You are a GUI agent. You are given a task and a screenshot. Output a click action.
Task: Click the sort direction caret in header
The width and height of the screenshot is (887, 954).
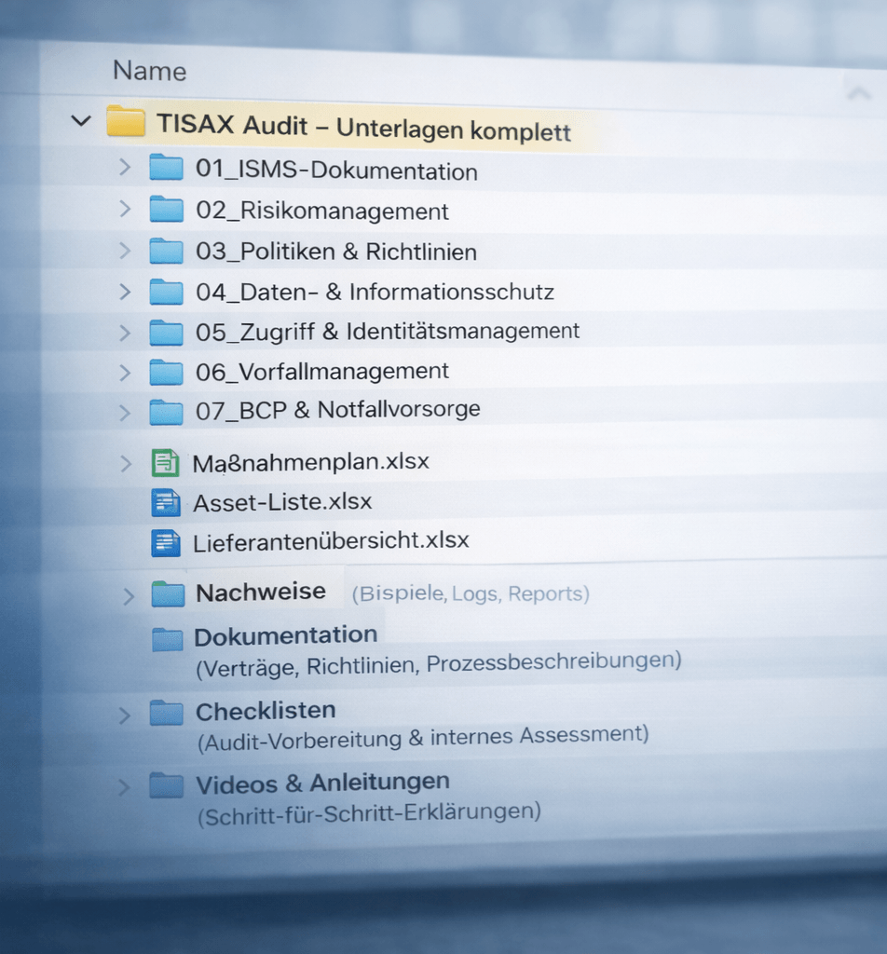coord(859,93)
